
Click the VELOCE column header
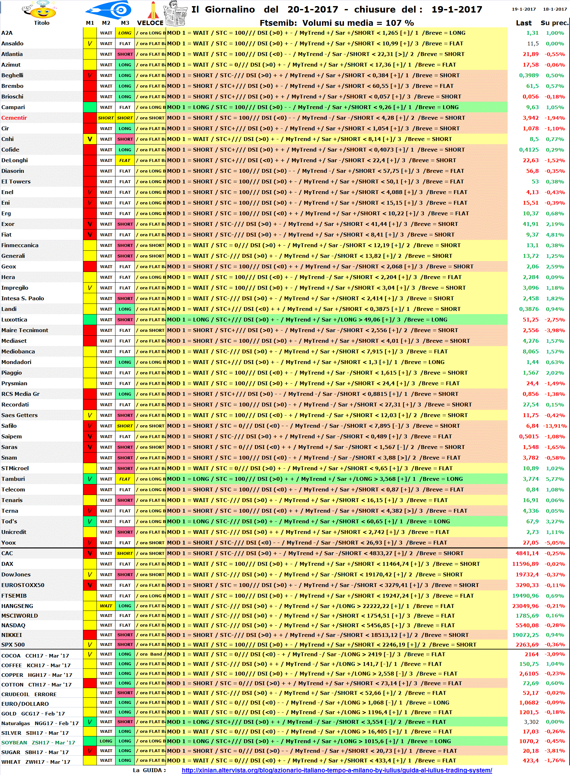pyautogui.click(x=150, y=23)
